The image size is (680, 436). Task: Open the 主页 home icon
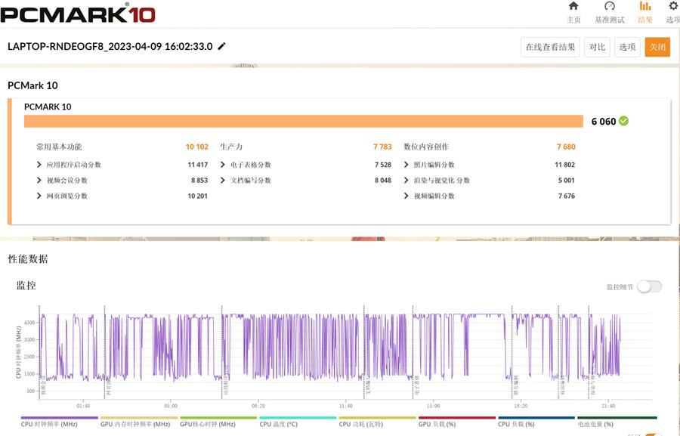[x=573, y=7]
